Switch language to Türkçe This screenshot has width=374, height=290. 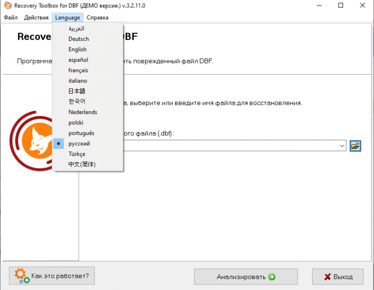[x=88, y=154]
